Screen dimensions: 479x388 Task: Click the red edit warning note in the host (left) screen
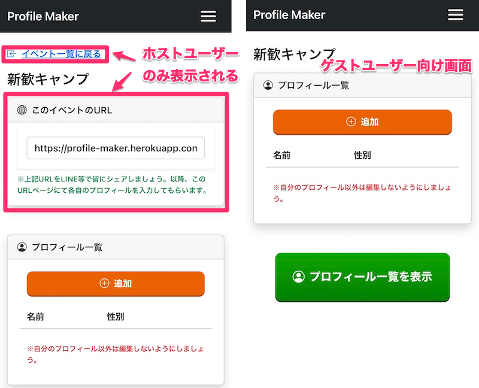[x=116, y=354]
